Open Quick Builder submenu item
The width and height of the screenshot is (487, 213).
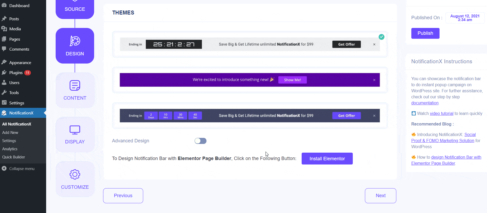[13, 157]
